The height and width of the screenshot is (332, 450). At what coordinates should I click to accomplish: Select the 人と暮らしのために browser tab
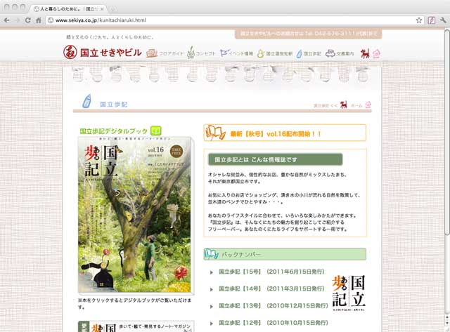67,9
